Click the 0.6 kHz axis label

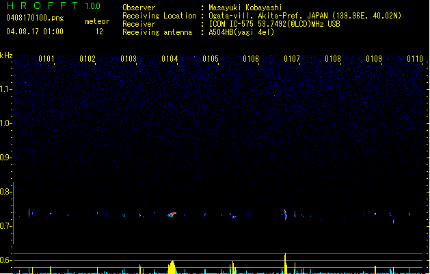tap(5, 260)
